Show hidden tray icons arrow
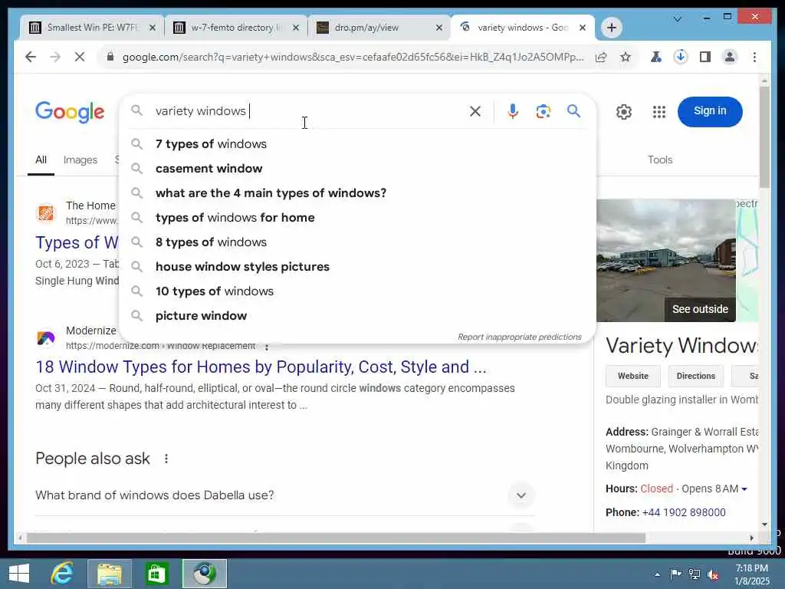Image resolution: width=785 pixels, height=589 pixels. click(x=657, y=574)
